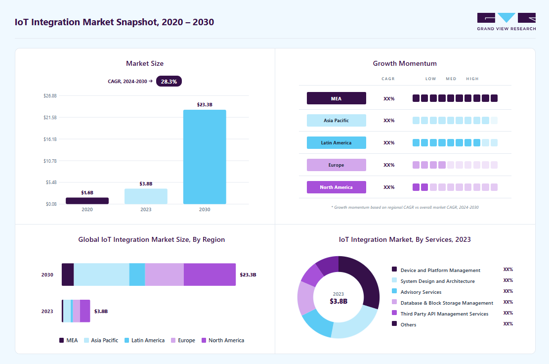Click the Latin America region label in Growth Momentum
The image size is (549, 364).
pyautogui.click(x=337, y=142)
